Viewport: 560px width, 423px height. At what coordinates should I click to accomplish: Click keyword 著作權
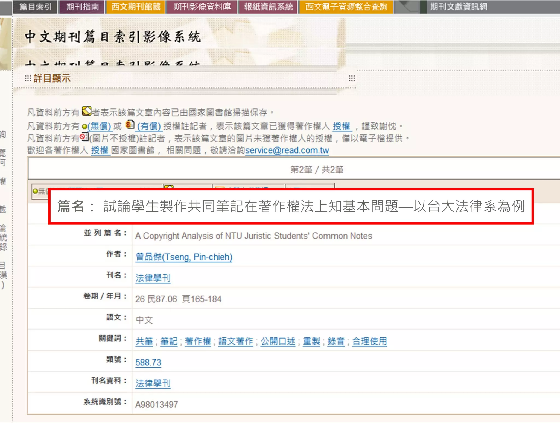point(198,341)
